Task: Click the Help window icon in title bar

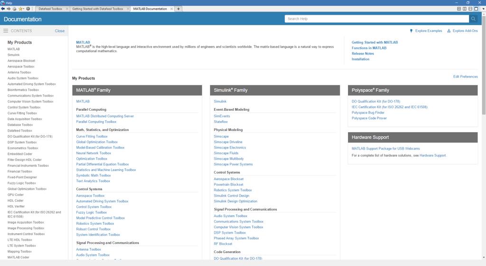Action: (2, 2)
